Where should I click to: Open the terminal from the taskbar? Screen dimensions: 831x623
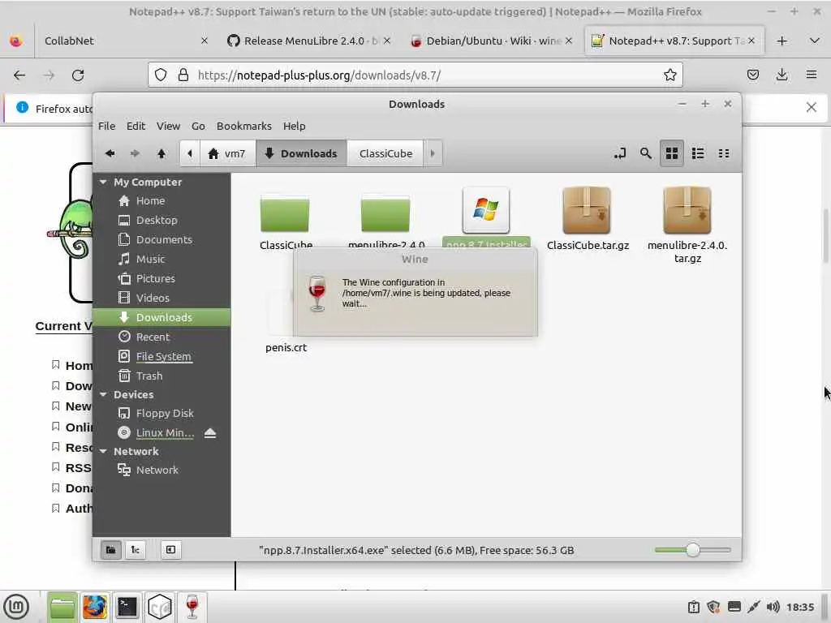click(127, 607)
